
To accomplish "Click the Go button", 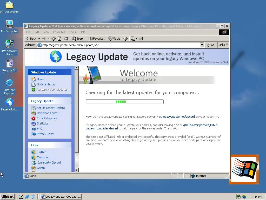I will [211, 45].
